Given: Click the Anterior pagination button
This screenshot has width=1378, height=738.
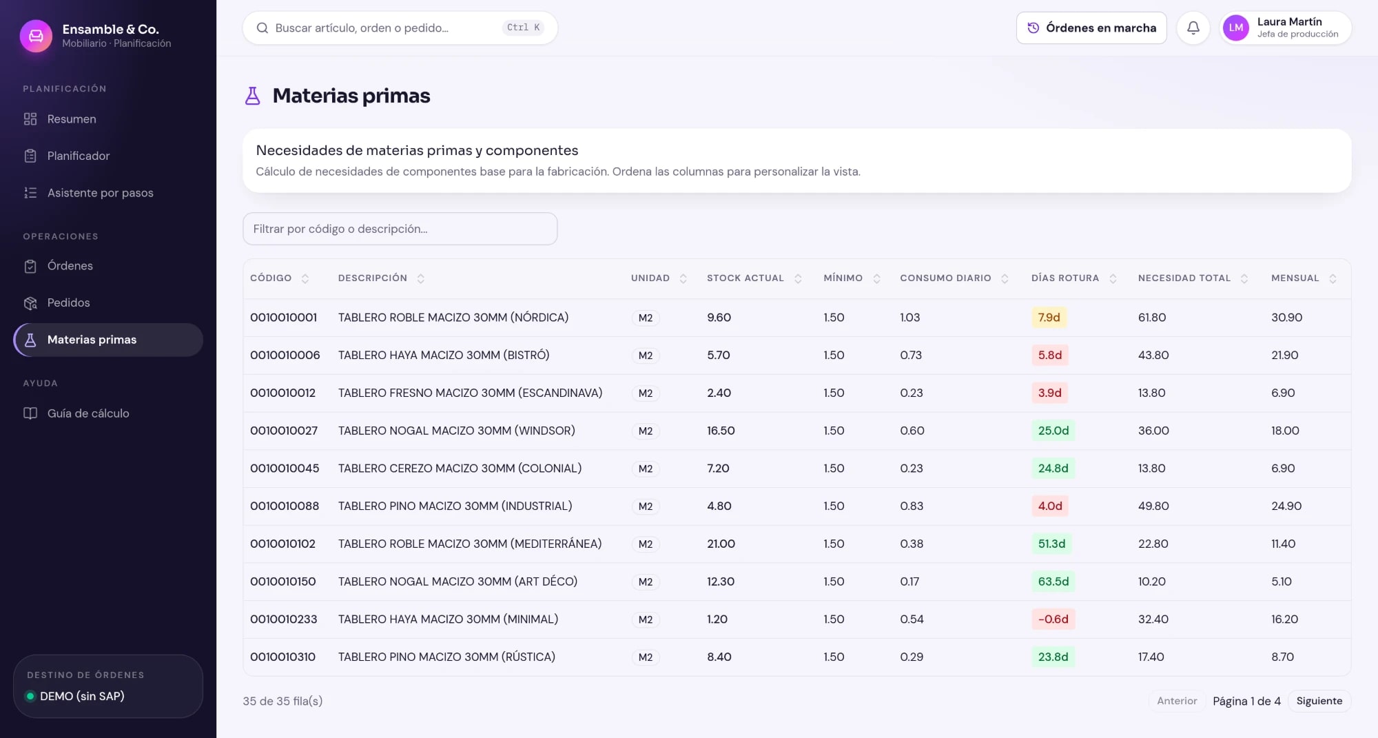Looking at the screenshot, I should coord(1177,701).
